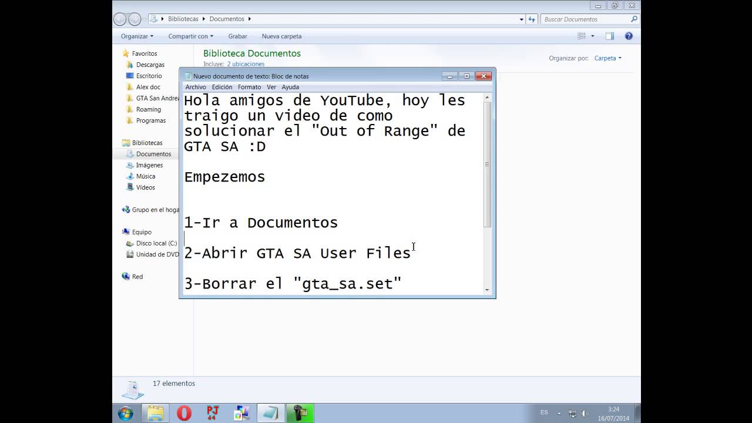Click Bibliotecas in the address bar
Screen dimensions: 752x423
[183, 19]
